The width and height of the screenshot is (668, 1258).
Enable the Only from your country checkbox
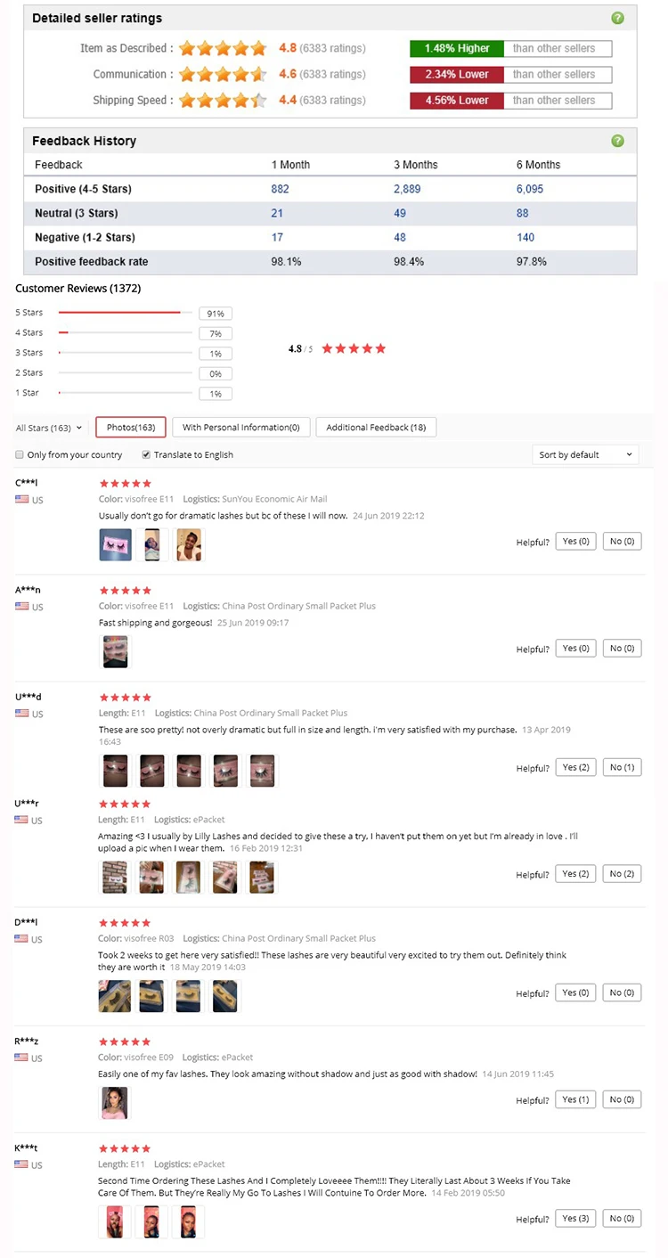click(x=20, y=454)
